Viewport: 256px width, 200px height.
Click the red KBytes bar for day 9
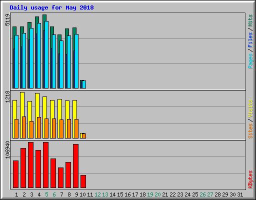(x=75, y=166)
